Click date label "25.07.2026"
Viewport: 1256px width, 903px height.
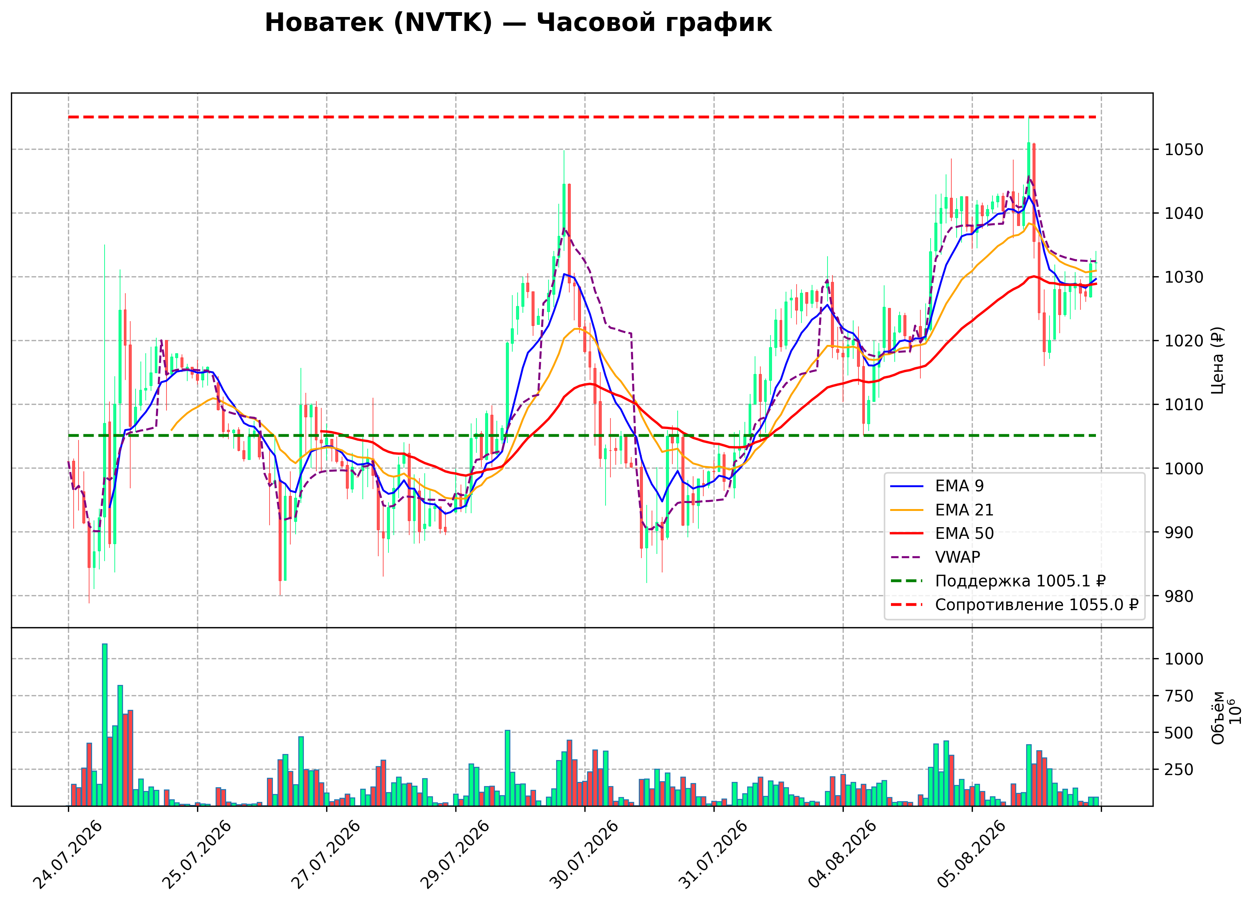click(197, 855)
